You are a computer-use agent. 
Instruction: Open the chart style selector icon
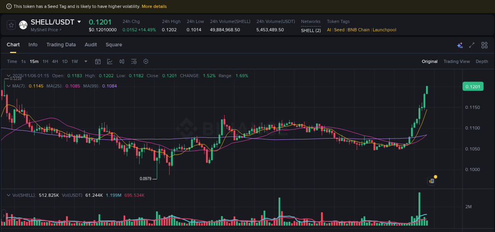(110, 61)
